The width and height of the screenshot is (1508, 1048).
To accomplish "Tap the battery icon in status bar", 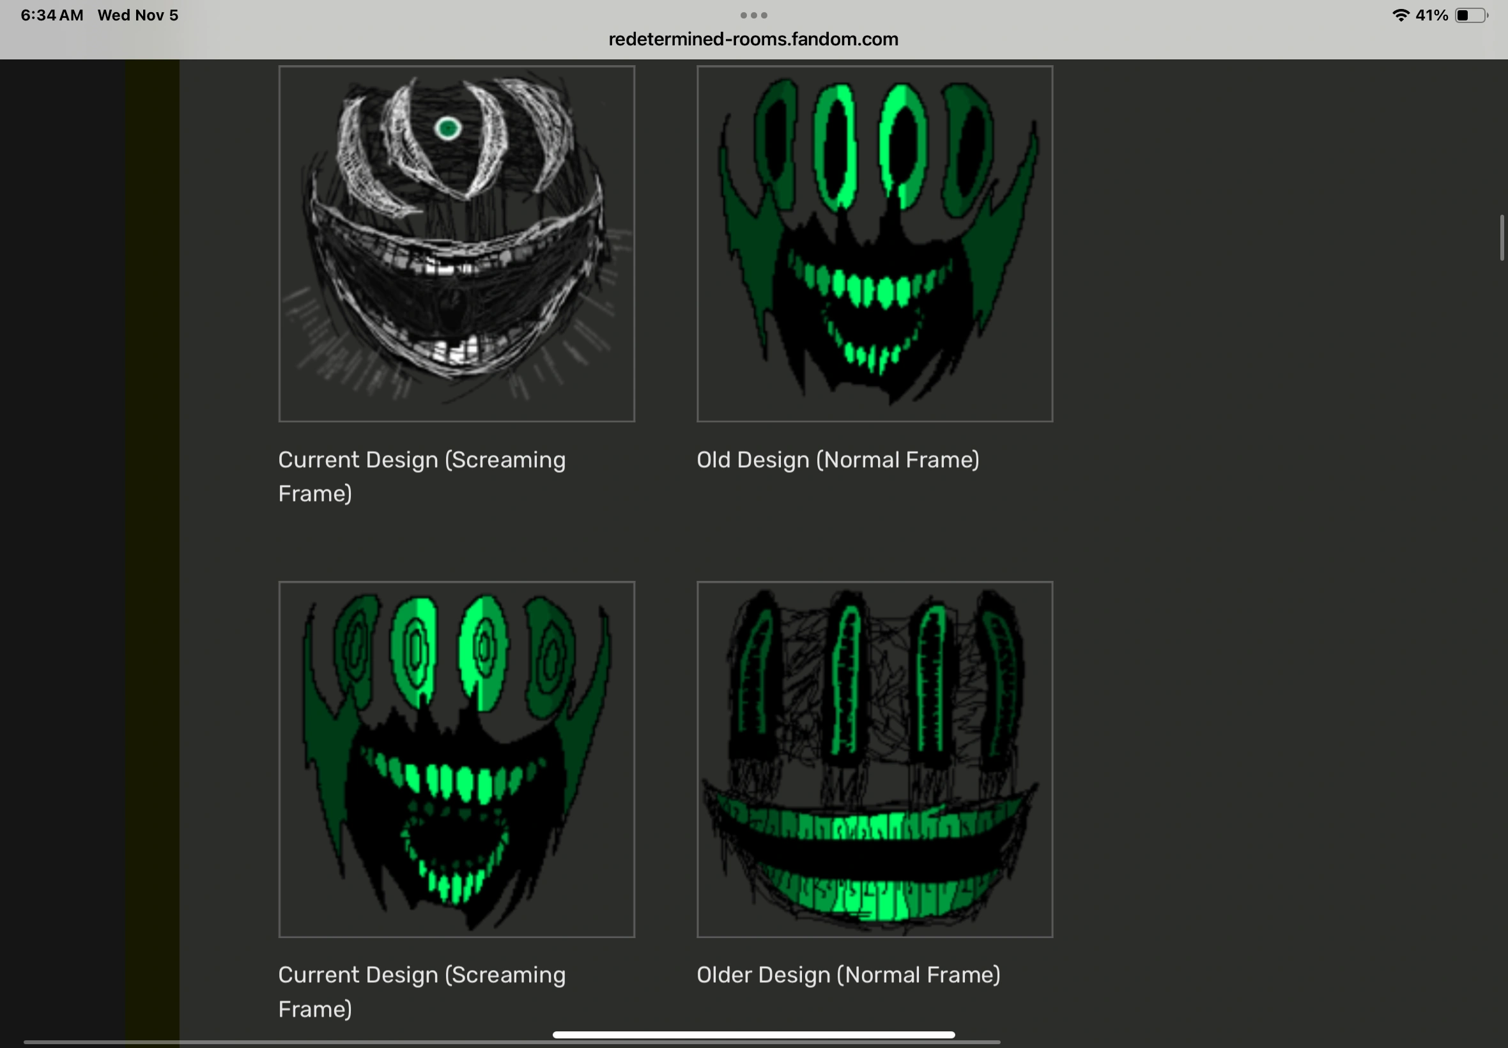I will pos(1470,15).
